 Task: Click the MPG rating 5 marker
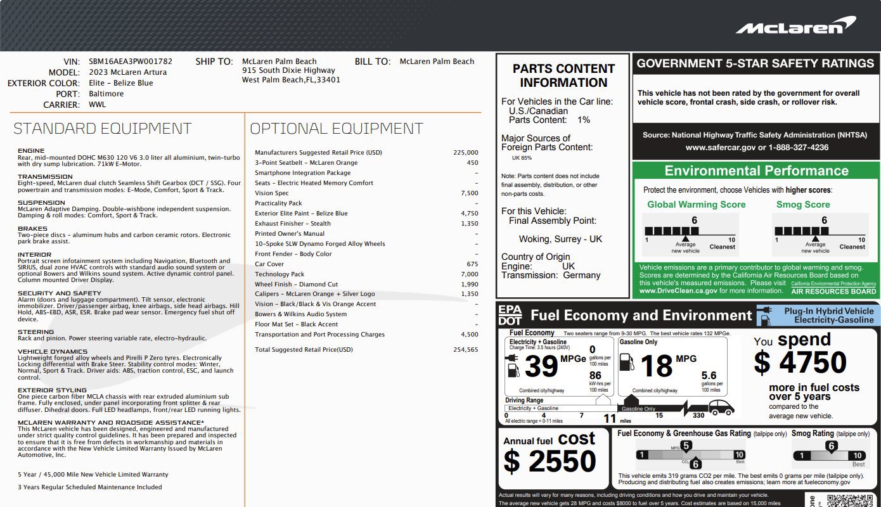pyautogui.click(x=686, y=446)
